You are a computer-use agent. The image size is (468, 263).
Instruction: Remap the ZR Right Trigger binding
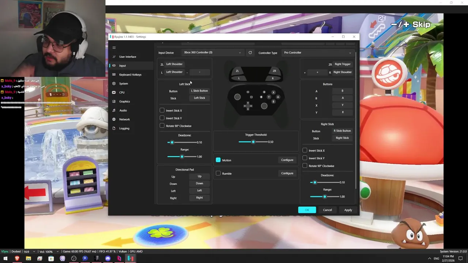click(x=343, y=64)
